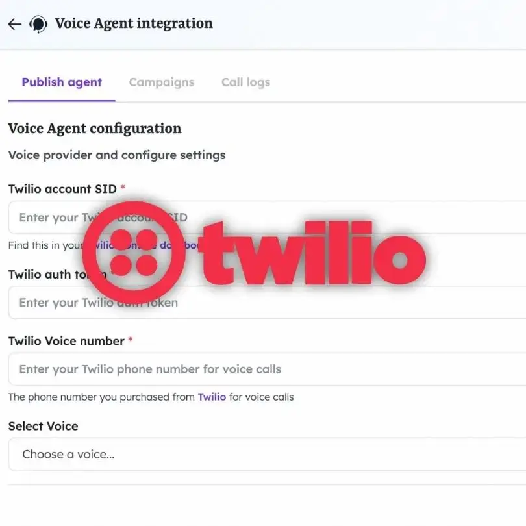Open the Twilio link under voice number
Screen dimensions: 526x526
[212, 397]
